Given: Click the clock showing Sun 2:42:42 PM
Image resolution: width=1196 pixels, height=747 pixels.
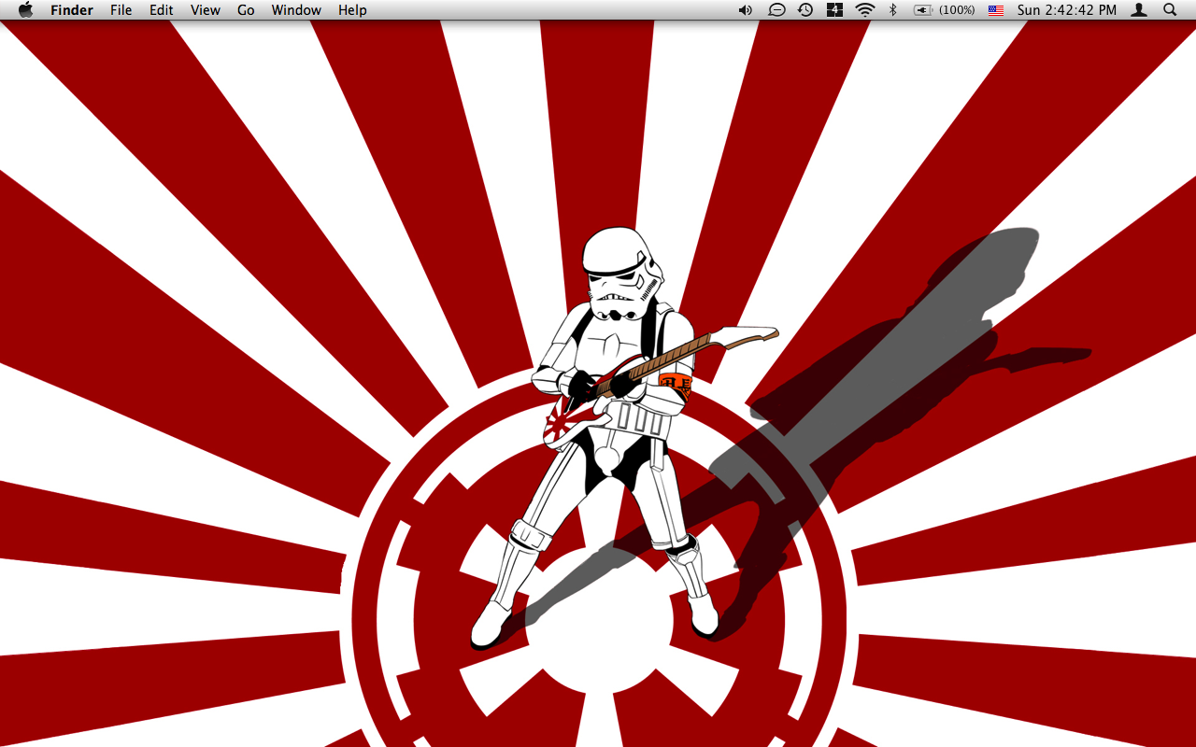Looking at the screenshot, I should tap(1067, 10).
